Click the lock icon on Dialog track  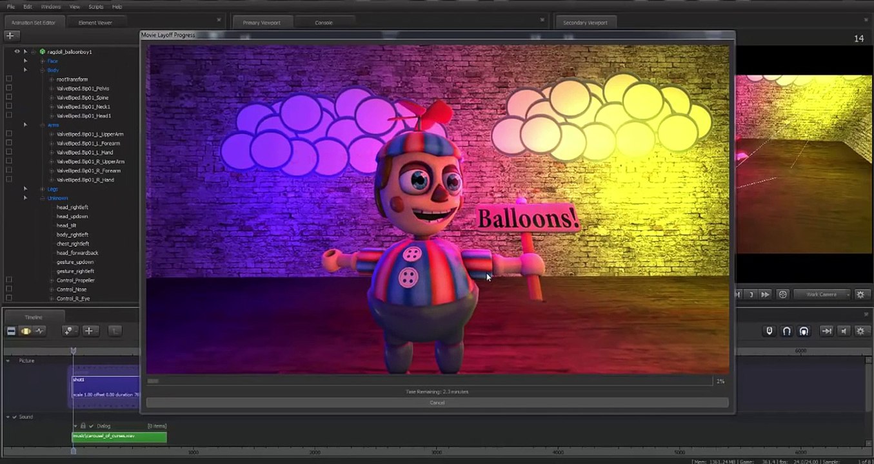(x=83, y=426)
